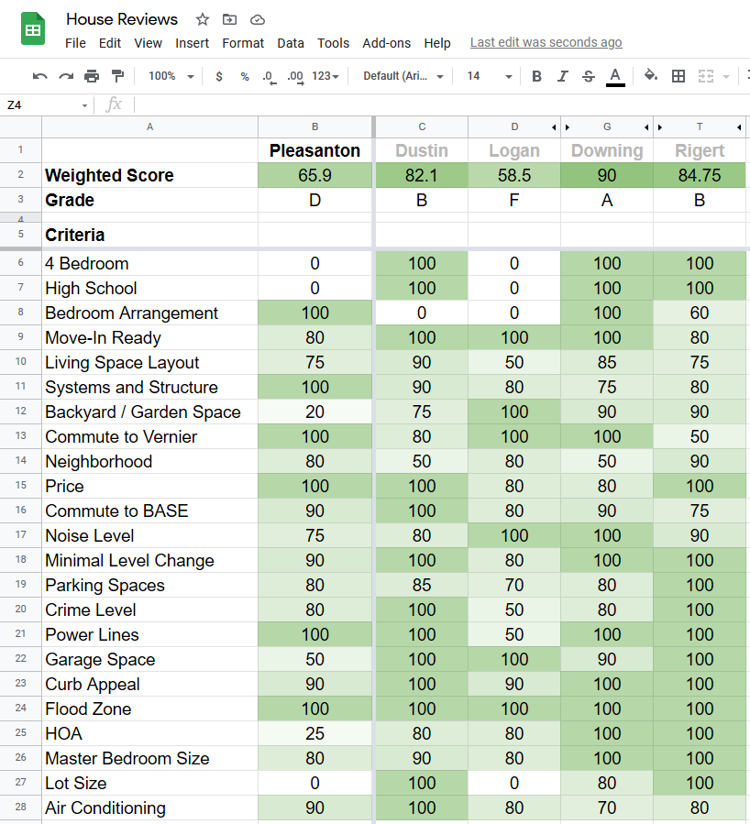
Task: Toggle bold formatting
Action: click(536, 76)
